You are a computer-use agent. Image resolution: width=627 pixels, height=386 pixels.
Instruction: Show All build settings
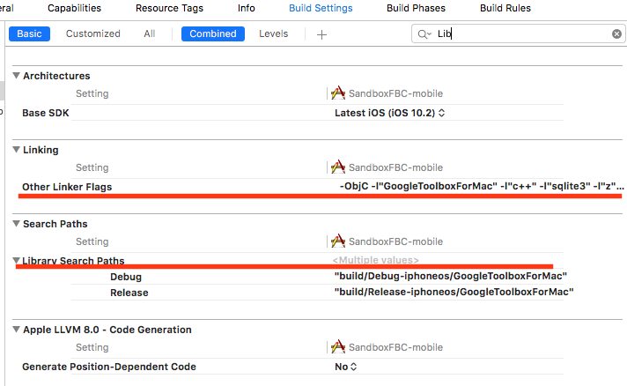point(149,33)
